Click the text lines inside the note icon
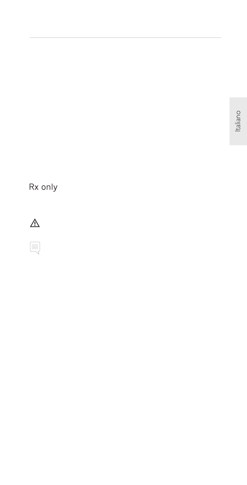The height and width of the screenshot is (485, 247). point(35,246)
